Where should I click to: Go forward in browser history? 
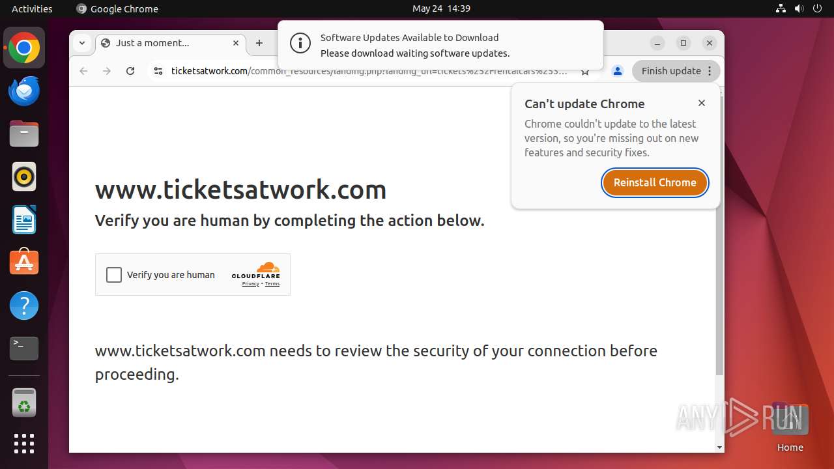click(x=107, y=71)
